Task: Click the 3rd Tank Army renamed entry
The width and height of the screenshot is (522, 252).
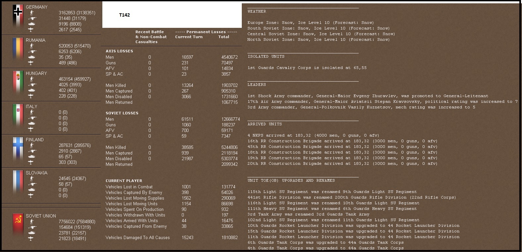Action: 308,214
